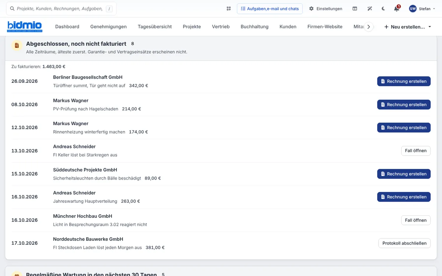The height and width of the screenshot is (276, 442).
Task: Select the Vertrieb tab
Action: (221, 26)
